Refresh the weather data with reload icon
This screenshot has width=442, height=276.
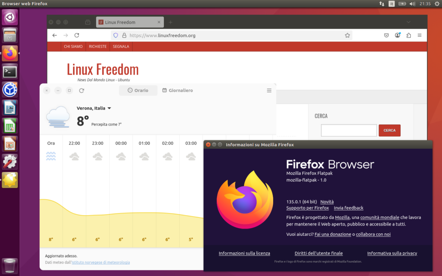pos(82,91)
